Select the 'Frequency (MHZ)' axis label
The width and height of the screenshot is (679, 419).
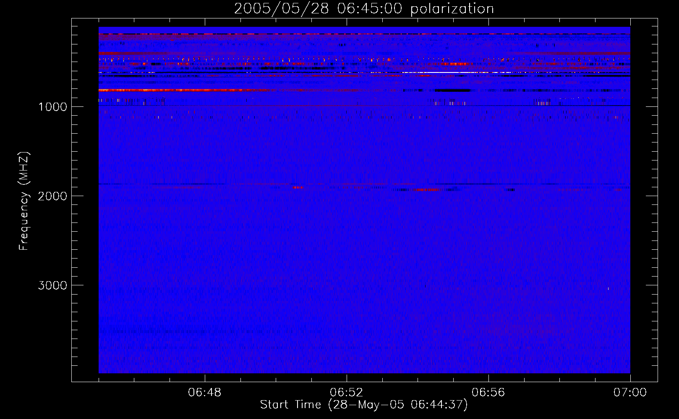[24, 201]
